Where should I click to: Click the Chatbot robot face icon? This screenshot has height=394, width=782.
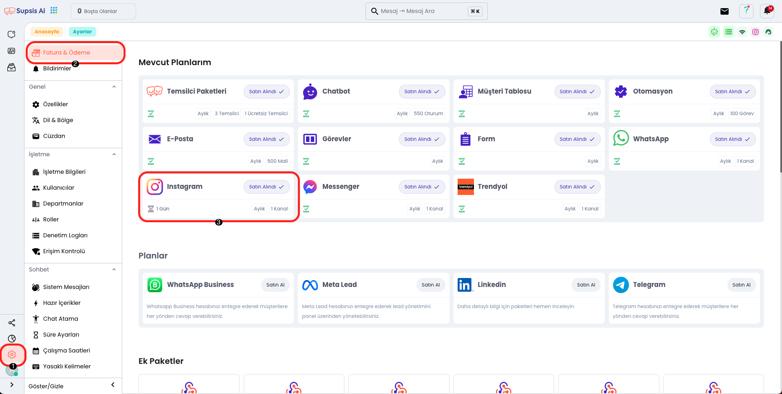[310, 92]
